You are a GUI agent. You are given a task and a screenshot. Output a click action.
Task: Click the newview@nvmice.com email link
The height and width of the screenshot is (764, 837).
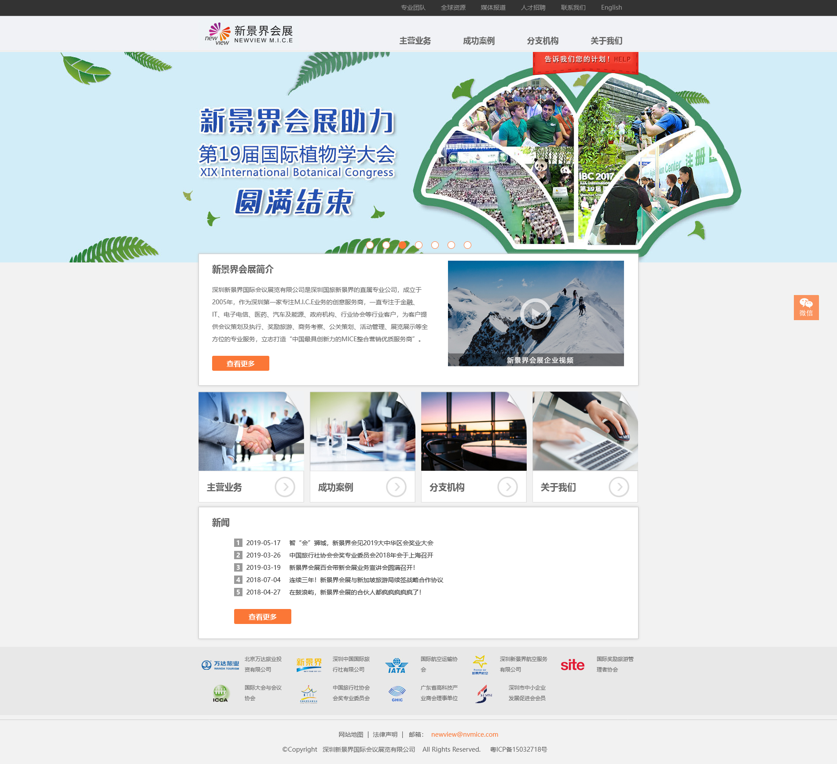(x=465, y=734)
